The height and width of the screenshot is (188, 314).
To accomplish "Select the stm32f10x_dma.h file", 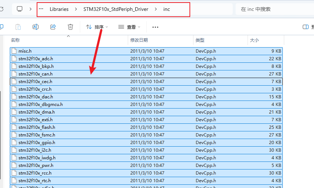I will click(146, 112).
